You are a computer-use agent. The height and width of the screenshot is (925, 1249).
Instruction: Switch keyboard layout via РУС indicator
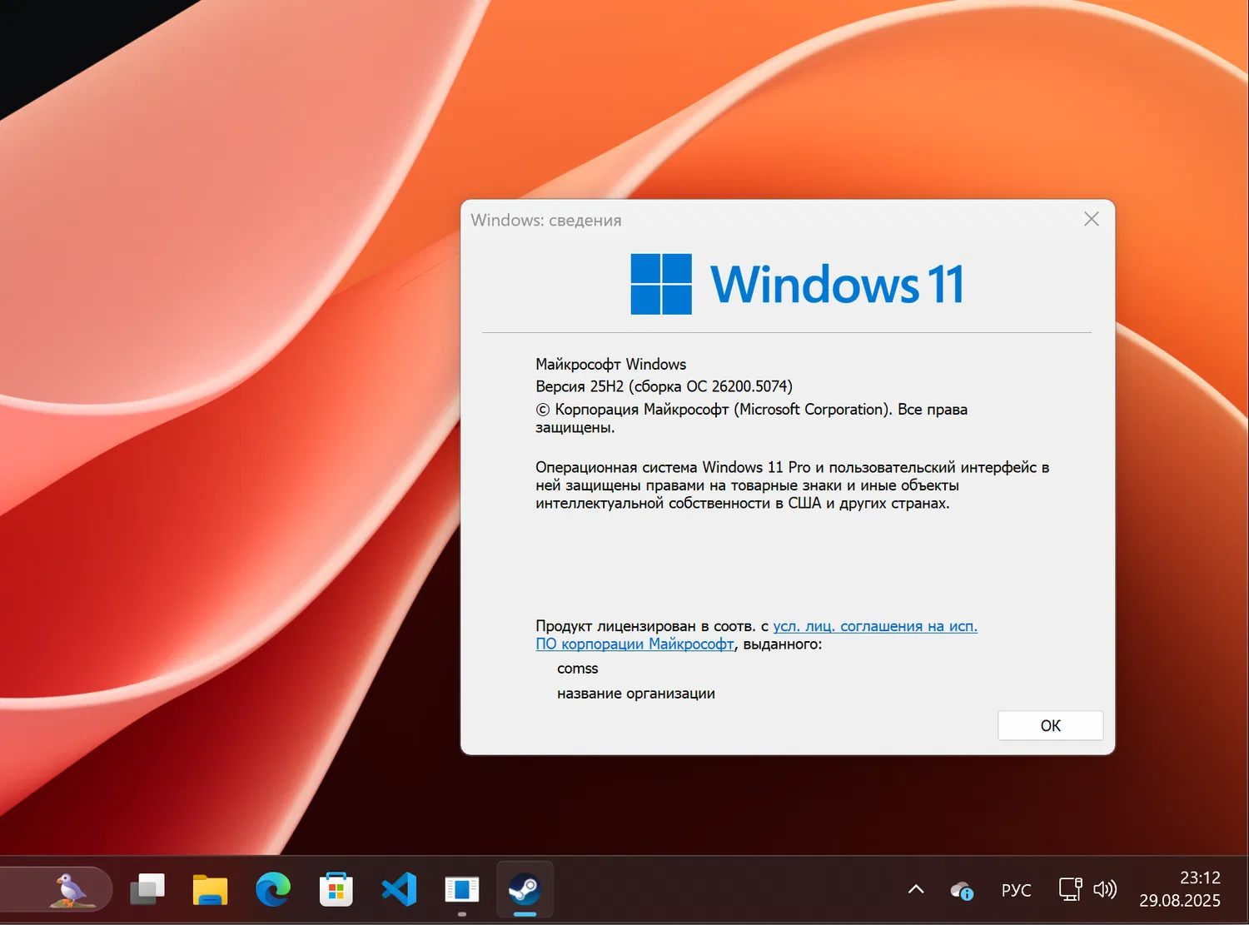click(x=1017, y=889)
